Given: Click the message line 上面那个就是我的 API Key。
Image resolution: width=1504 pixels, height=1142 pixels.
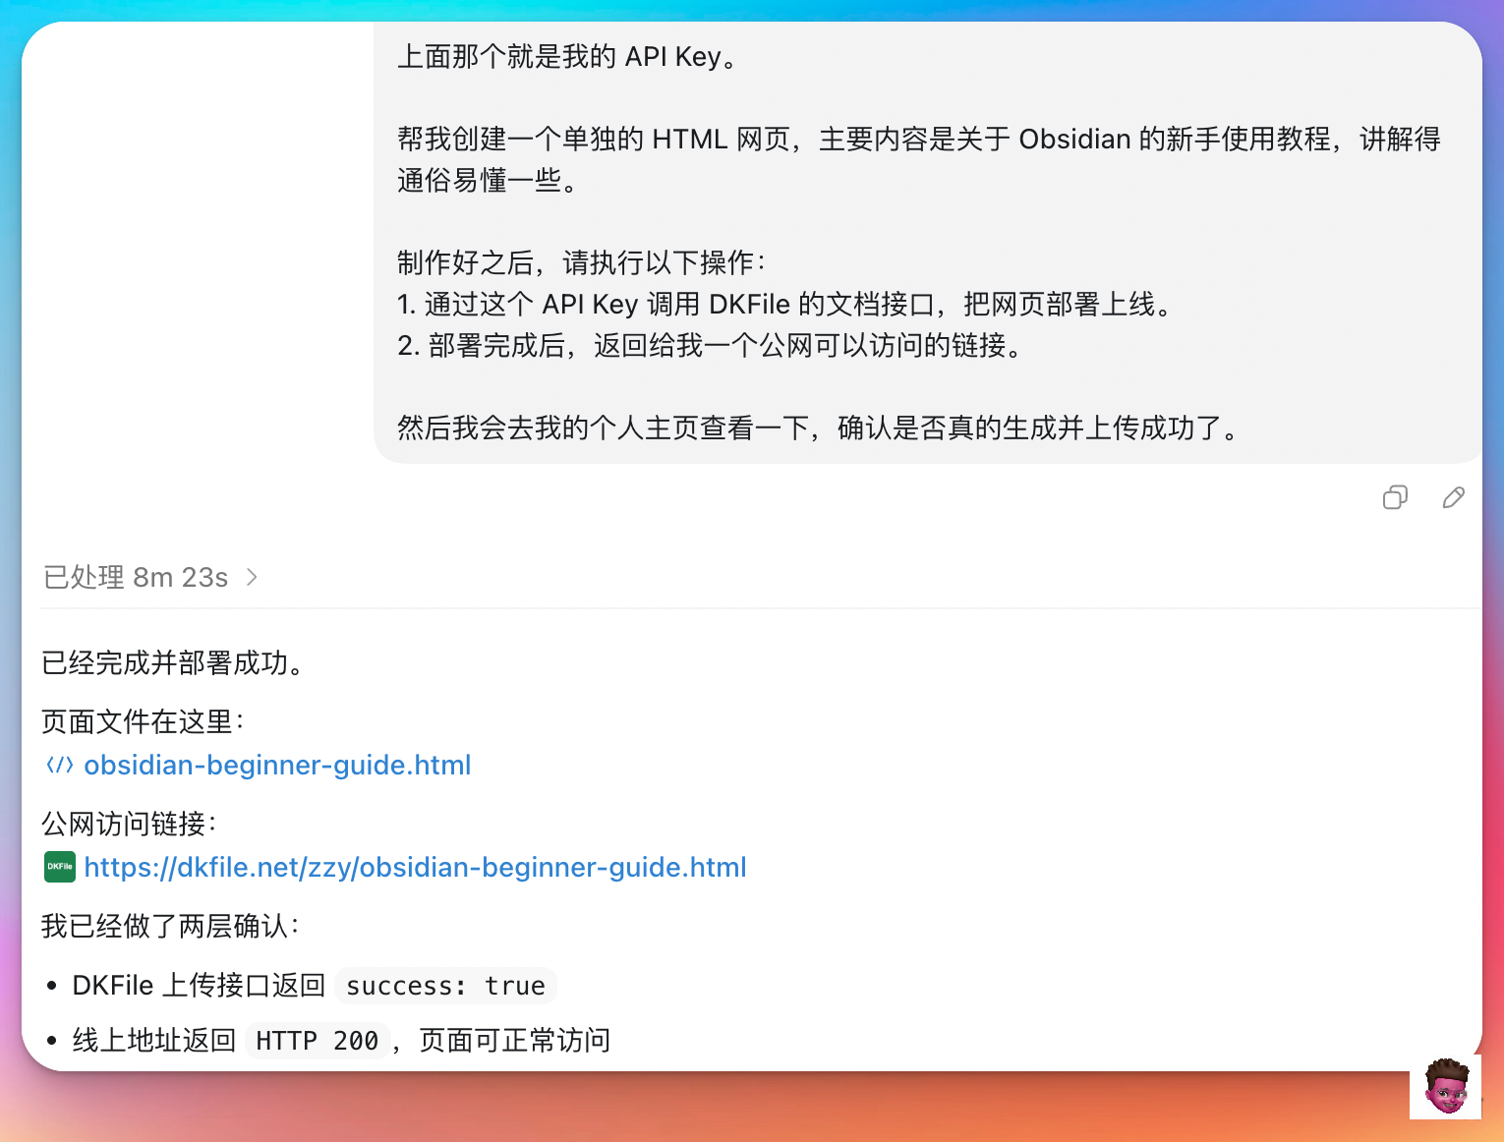Looking at the screenshot, I should pos(569,57).
